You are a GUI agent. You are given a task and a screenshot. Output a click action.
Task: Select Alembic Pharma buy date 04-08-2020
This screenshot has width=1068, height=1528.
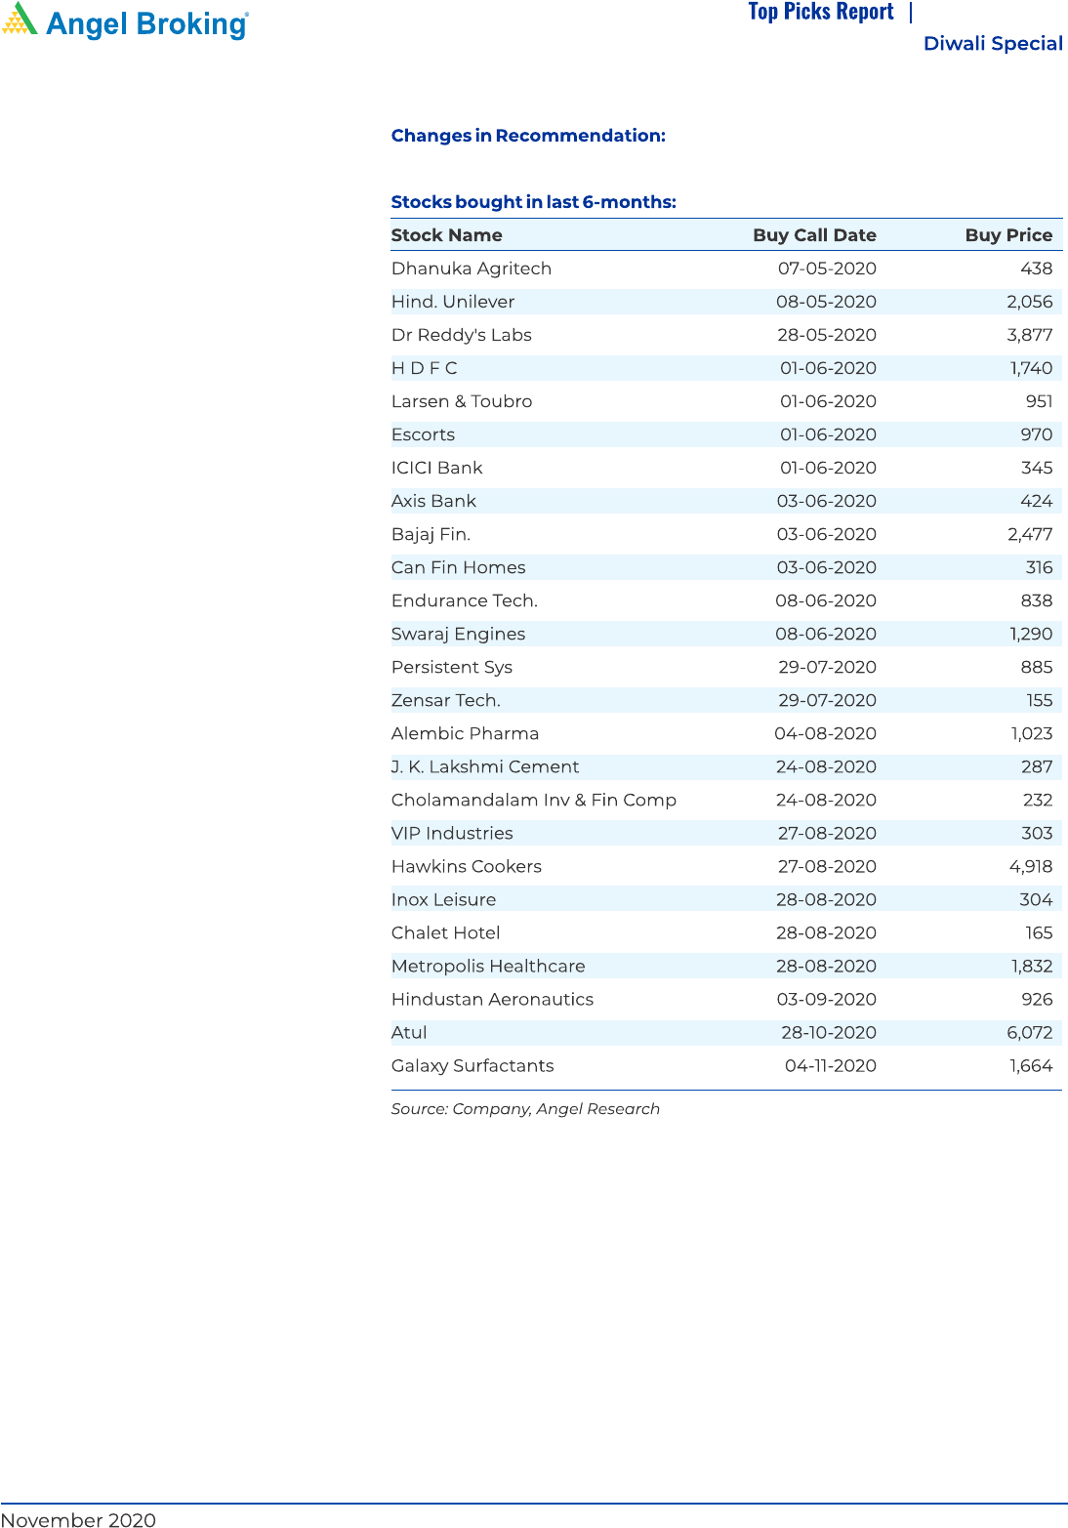coord(825,733)
